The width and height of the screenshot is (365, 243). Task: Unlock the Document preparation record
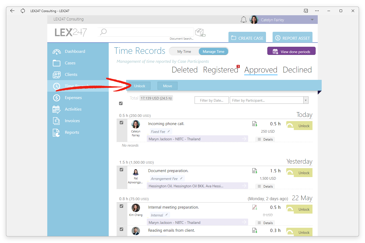point(299,173)
